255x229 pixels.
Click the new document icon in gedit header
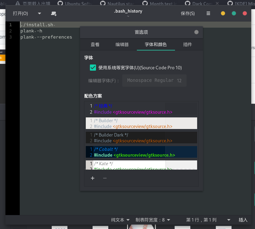tap(54, 14)
